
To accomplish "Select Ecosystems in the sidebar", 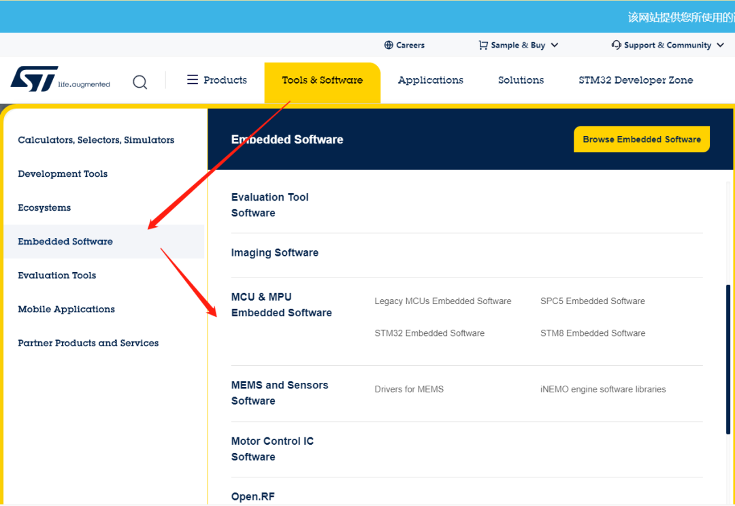I will 44,207.
